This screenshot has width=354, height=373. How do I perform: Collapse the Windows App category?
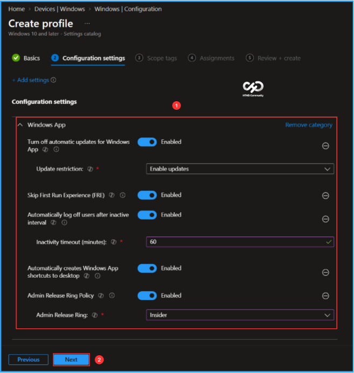coord(20,125)
